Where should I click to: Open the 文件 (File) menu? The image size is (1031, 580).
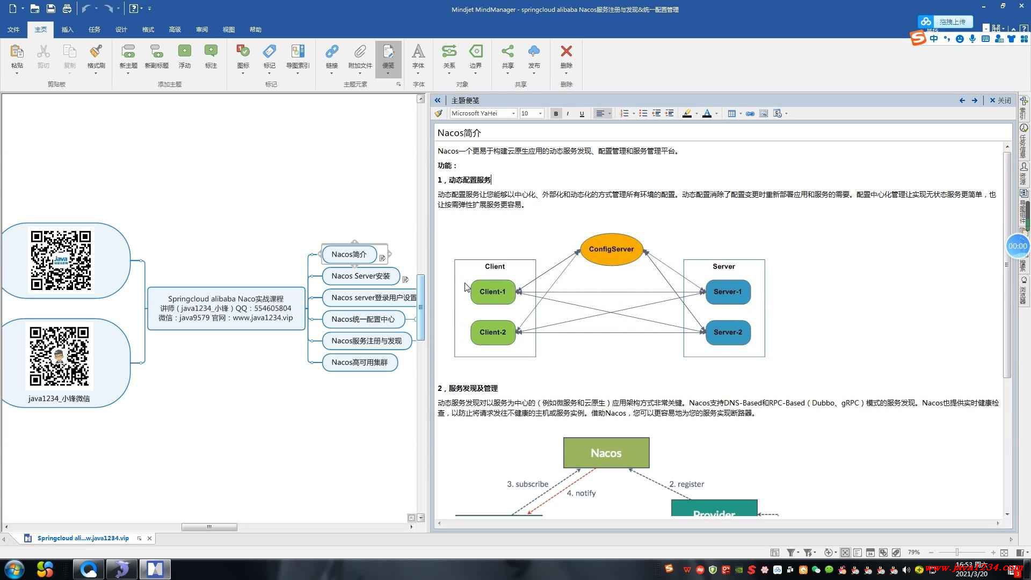pyautogui.click(x=13, y=30)
